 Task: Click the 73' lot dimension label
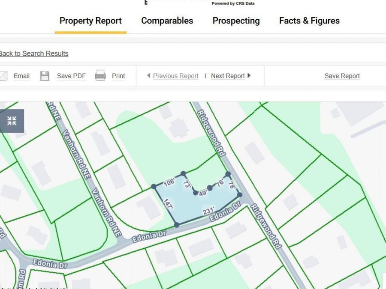coord(187,184)
